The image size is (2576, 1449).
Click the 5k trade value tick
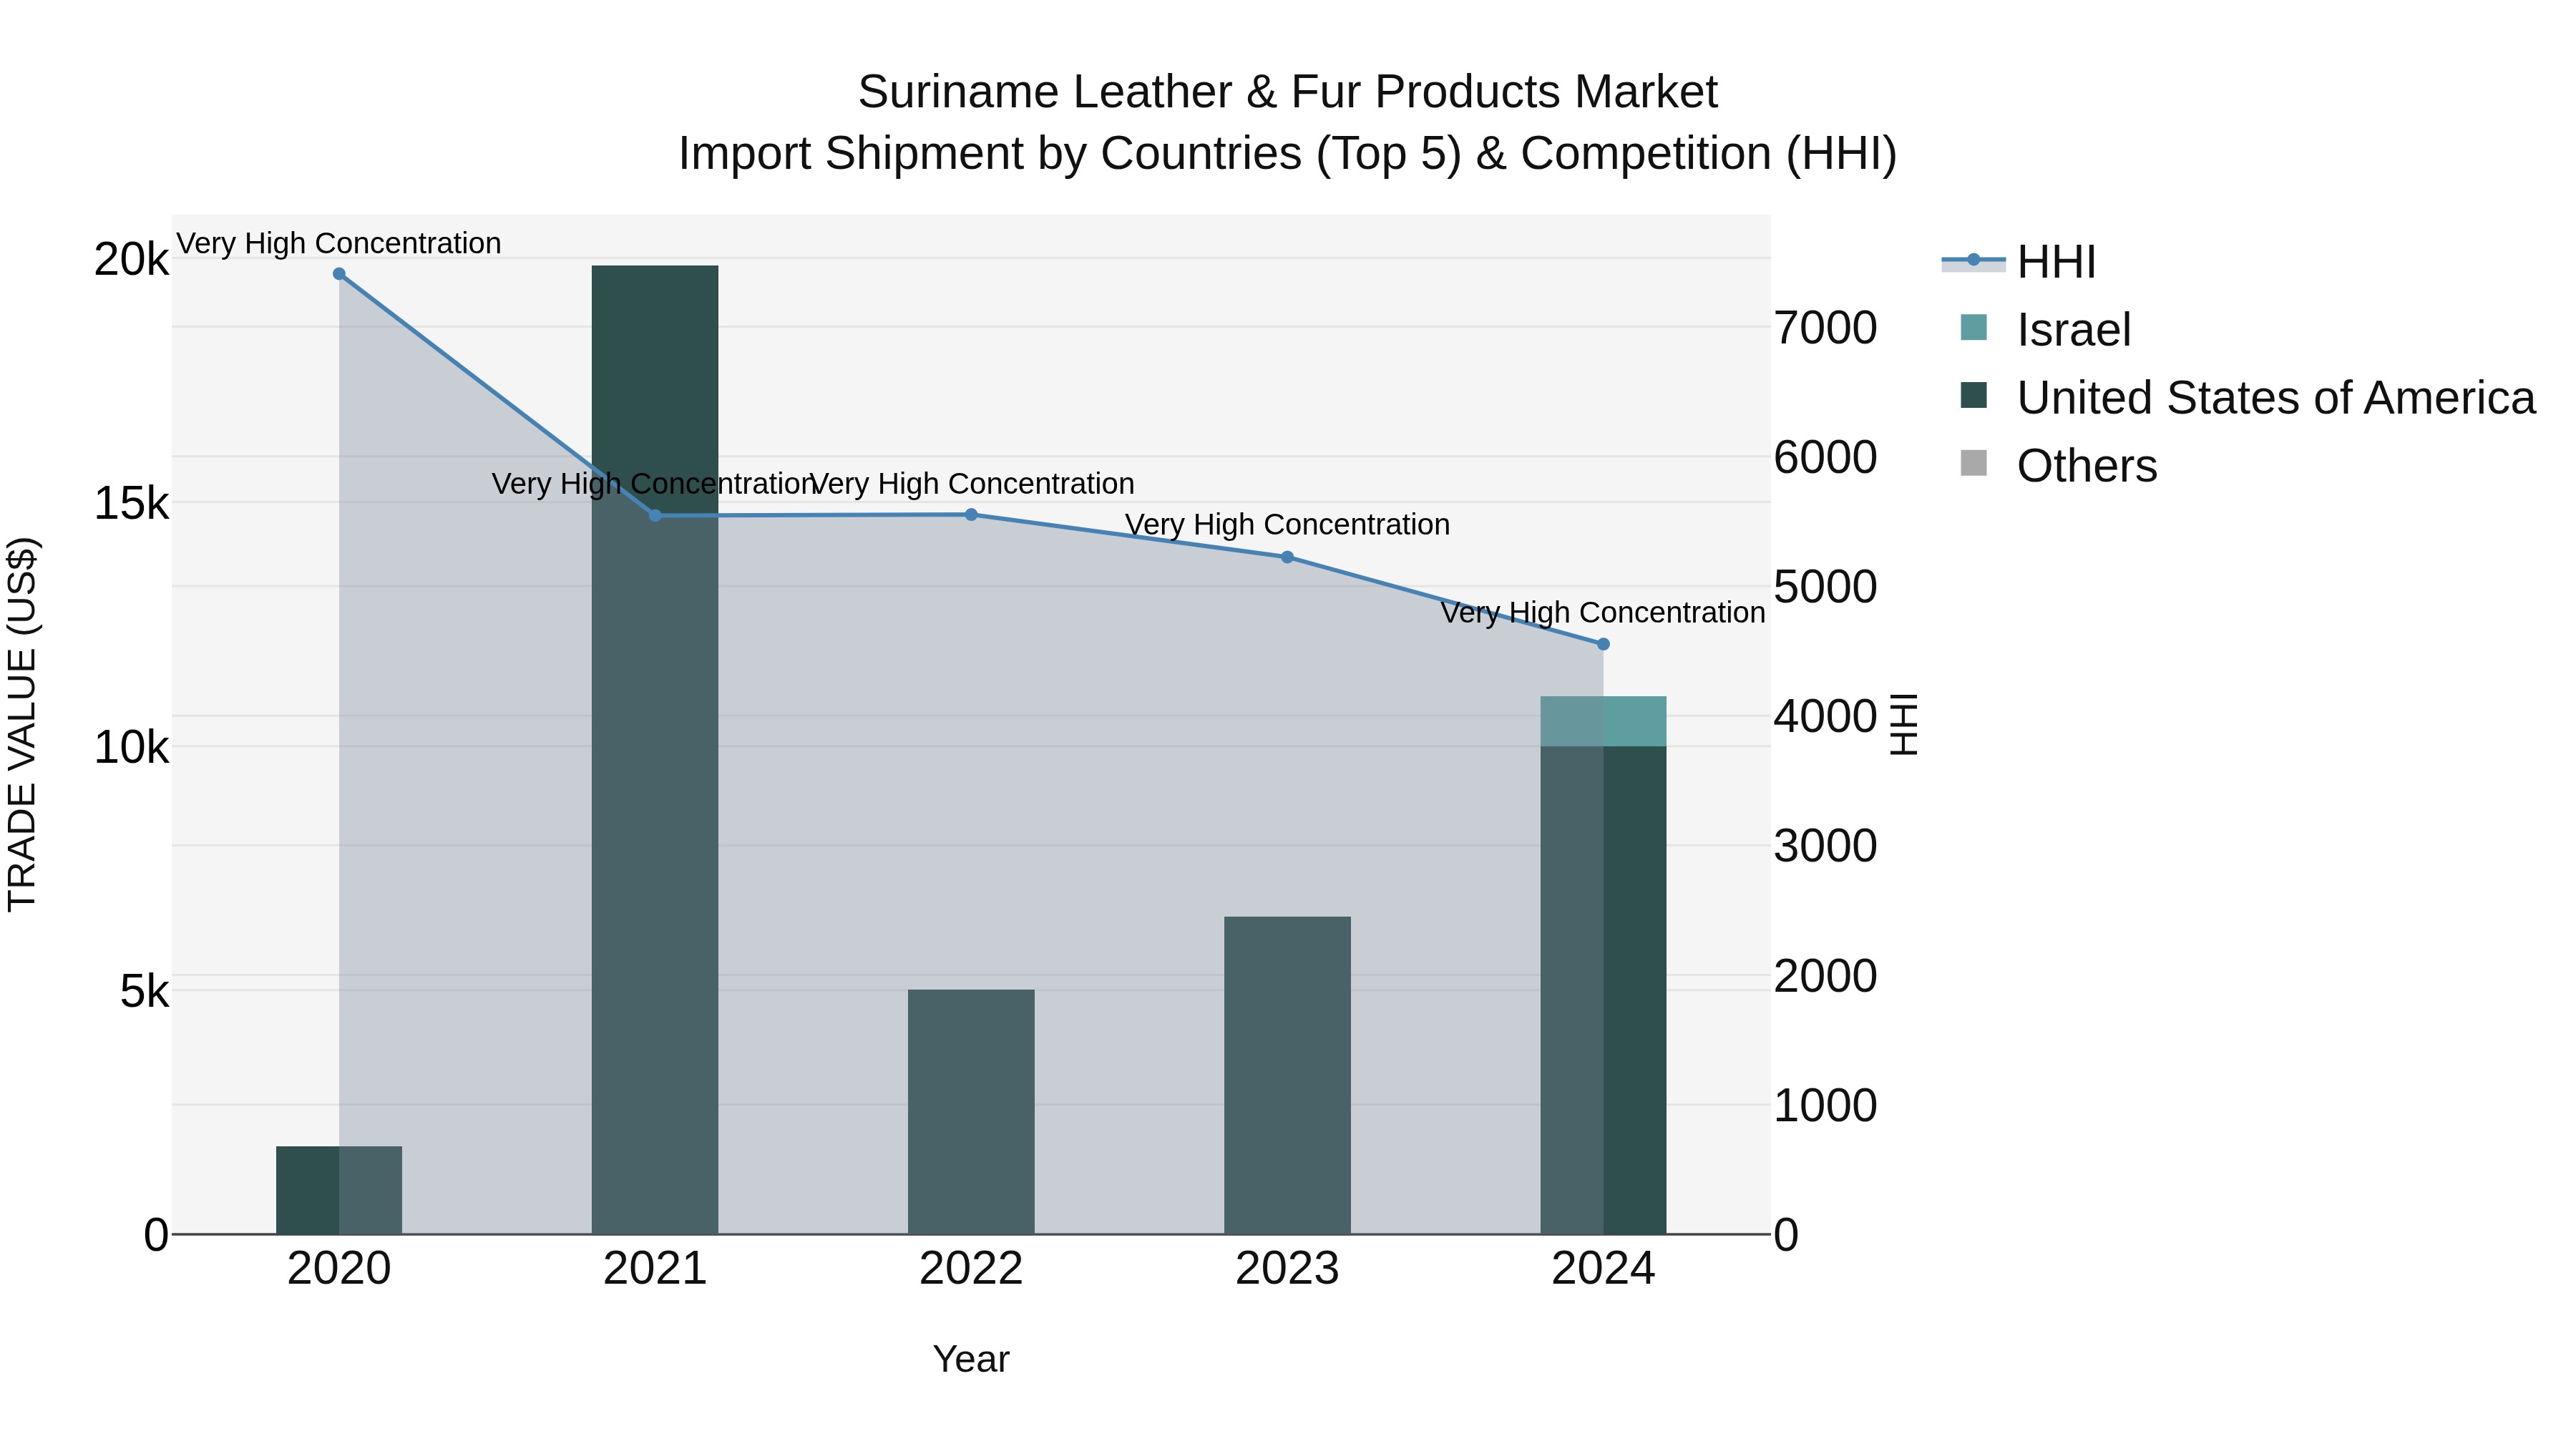pyautogui.click(x=144, y=992)
